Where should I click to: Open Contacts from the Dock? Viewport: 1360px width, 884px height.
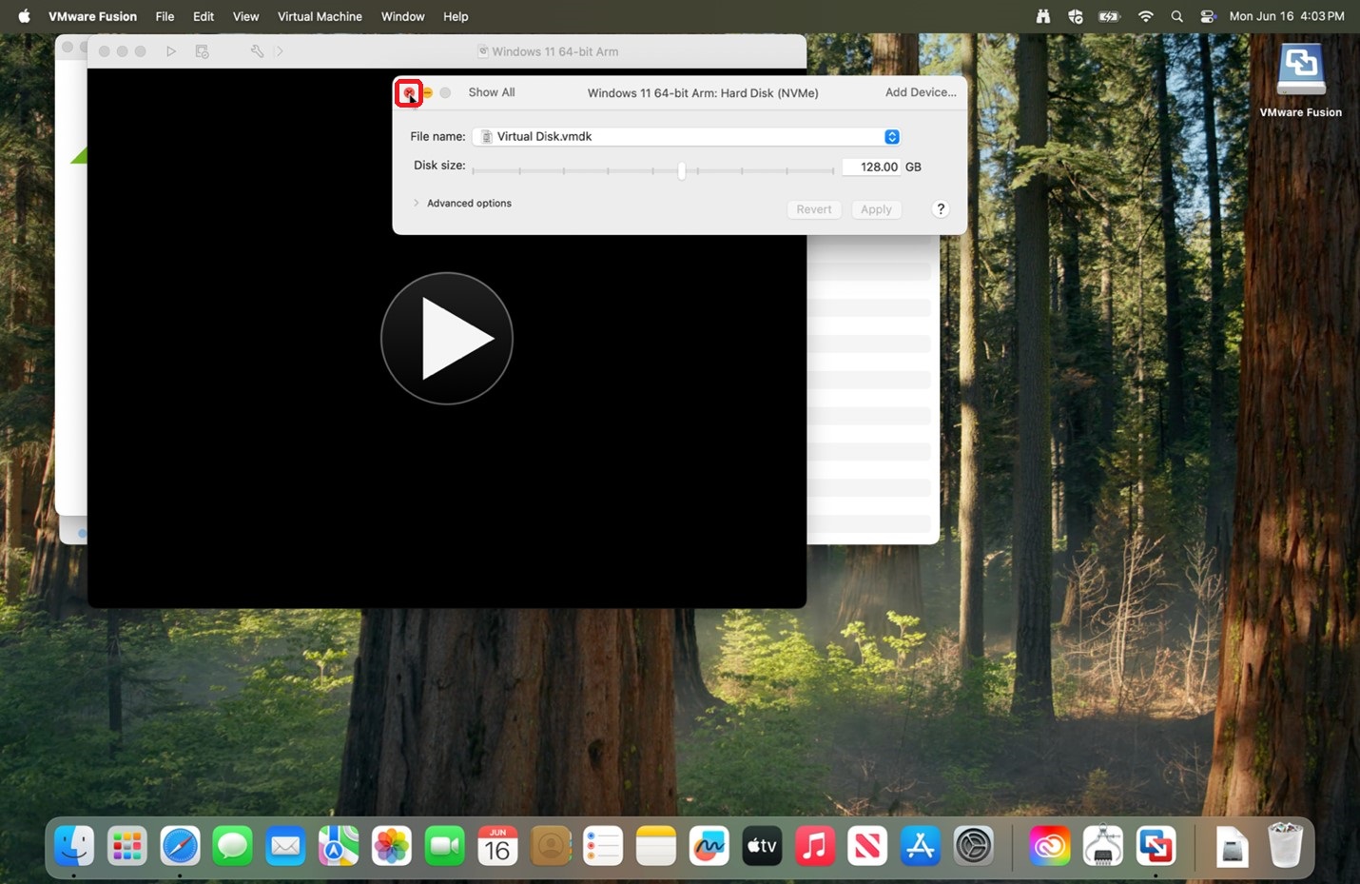pyautogui.click(x=550, y=845)
